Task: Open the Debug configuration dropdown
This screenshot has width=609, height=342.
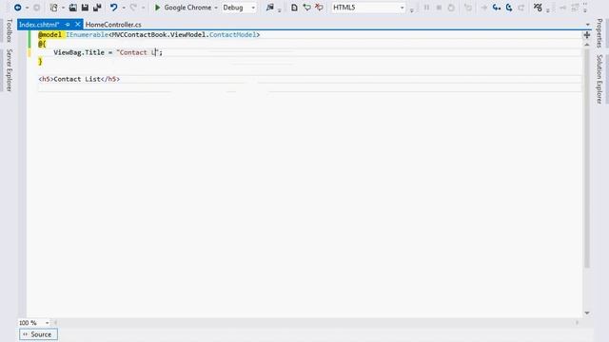Action: click(253, 8)
